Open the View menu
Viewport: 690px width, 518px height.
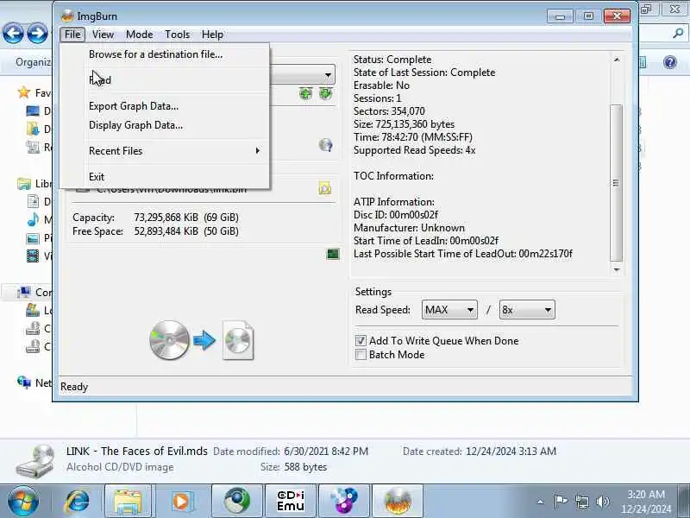point(103,35)
